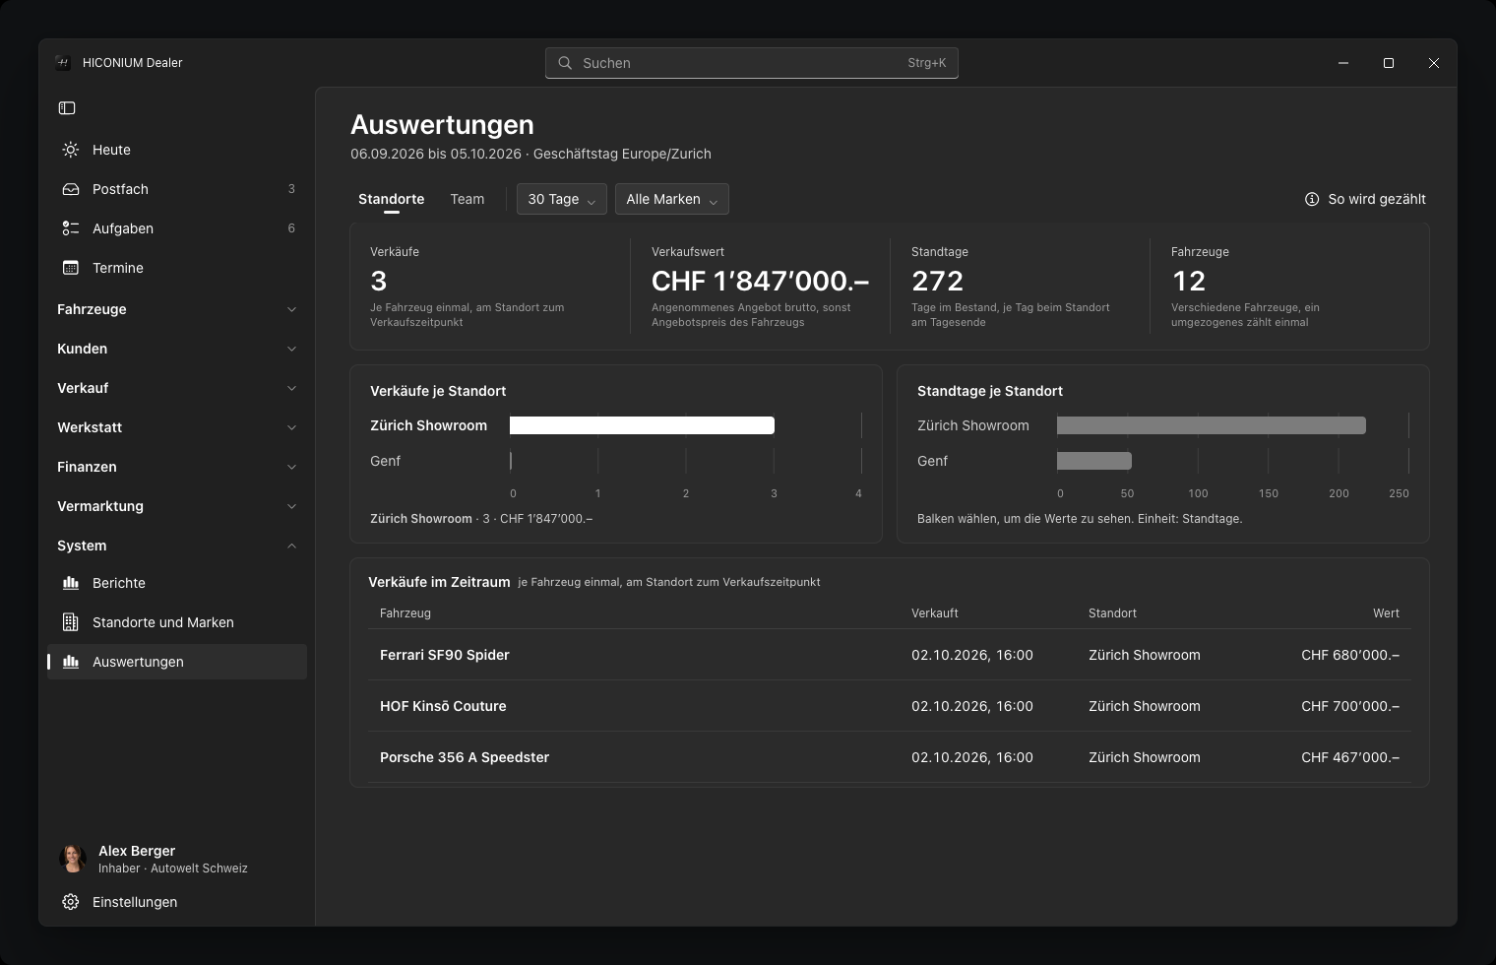
Task: Switch to the Standorte tab
Action: (392, 199)
